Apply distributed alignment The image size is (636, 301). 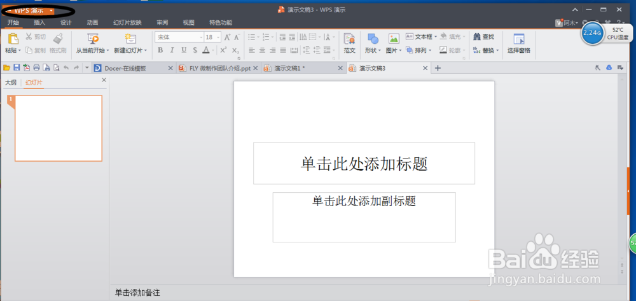click(294, 50)
